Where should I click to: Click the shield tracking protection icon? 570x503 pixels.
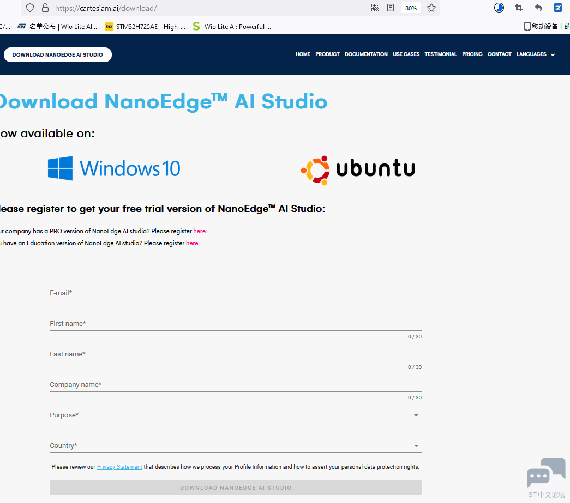click(x=30, y=8)
